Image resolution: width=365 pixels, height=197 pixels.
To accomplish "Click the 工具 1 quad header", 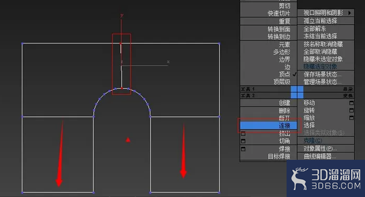I will pyautogui.click(x=248, y=89).
